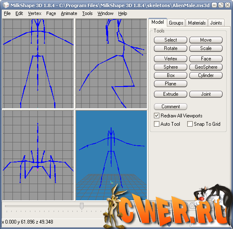Open the Vertex menu

[35, 13]
